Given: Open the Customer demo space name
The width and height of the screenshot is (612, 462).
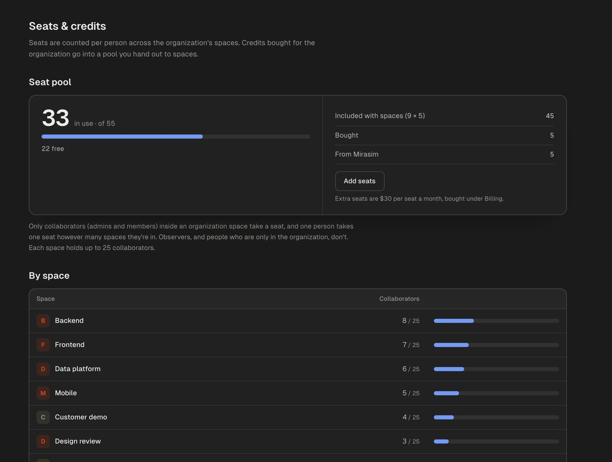Looking at the screenshot, I should [x=81, y=417].
